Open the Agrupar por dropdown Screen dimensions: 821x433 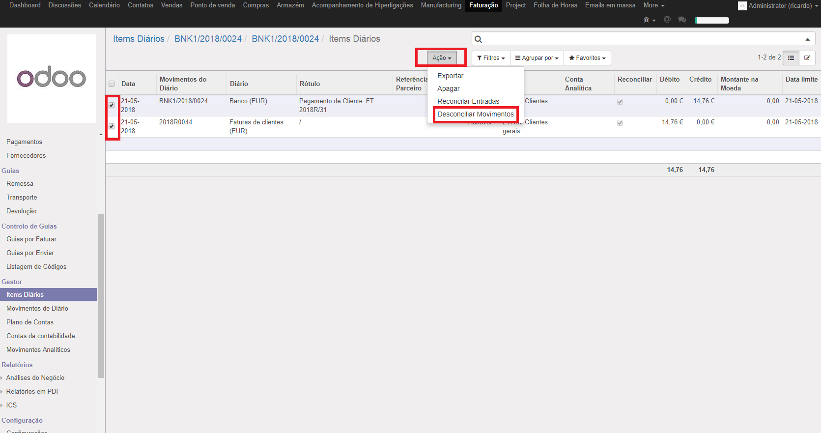[x=537, y=58]
